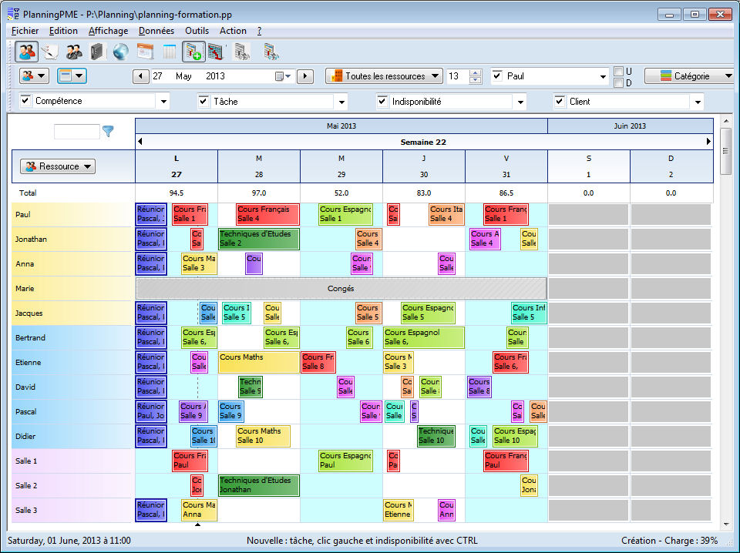
Task: Select the resources view icon with two colored people
Action: tap(26, 52)
